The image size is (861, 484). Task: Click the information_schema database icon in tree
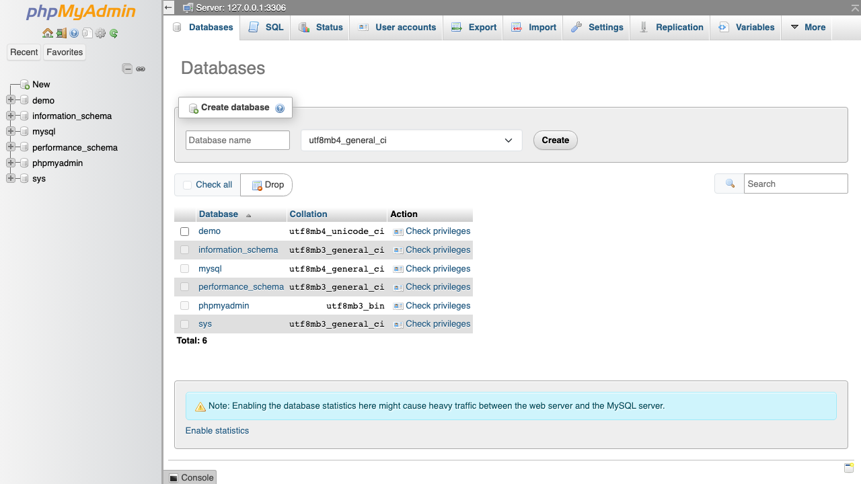tap(24, 116)
